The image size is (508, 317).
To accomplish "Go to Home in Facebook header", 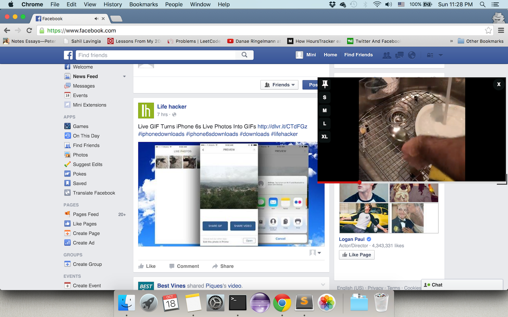I will [330, 55].
